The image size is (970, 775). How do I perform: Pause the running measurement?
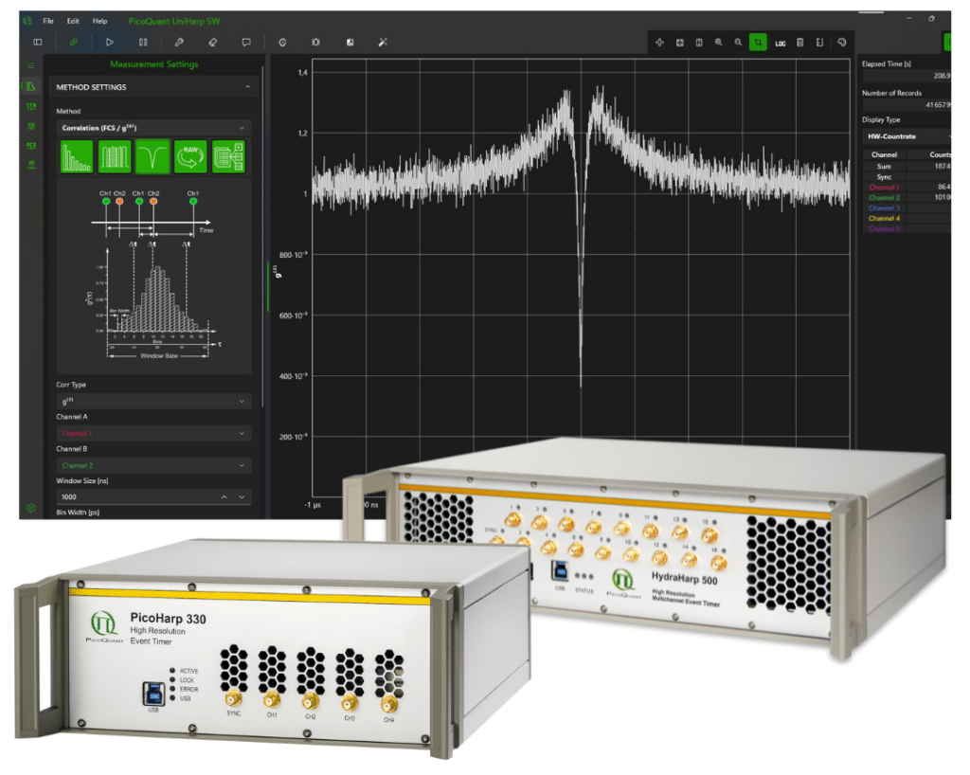tap(143, 42)
